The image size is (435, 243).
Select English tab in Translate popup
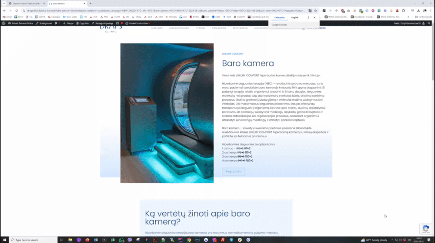294,17
